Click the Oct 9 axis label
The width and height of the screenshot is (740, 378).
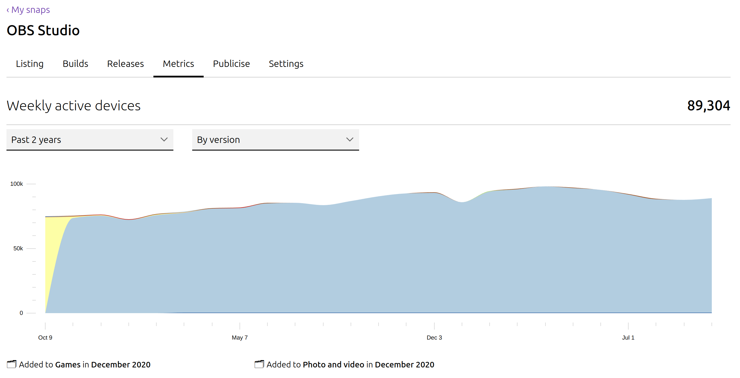(x=45, y=338)
